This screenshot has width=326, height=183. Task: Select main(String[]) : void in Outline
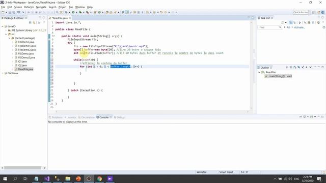tap(279, 76)
